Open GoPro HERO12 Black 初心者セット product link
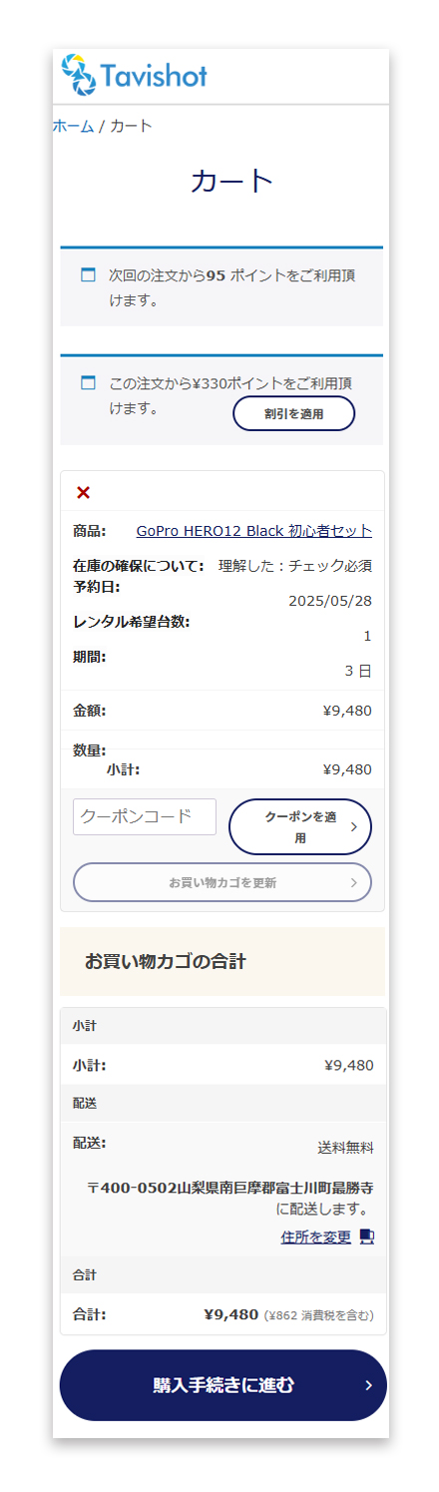The image size is (439, 1492). tap(254, 531)
